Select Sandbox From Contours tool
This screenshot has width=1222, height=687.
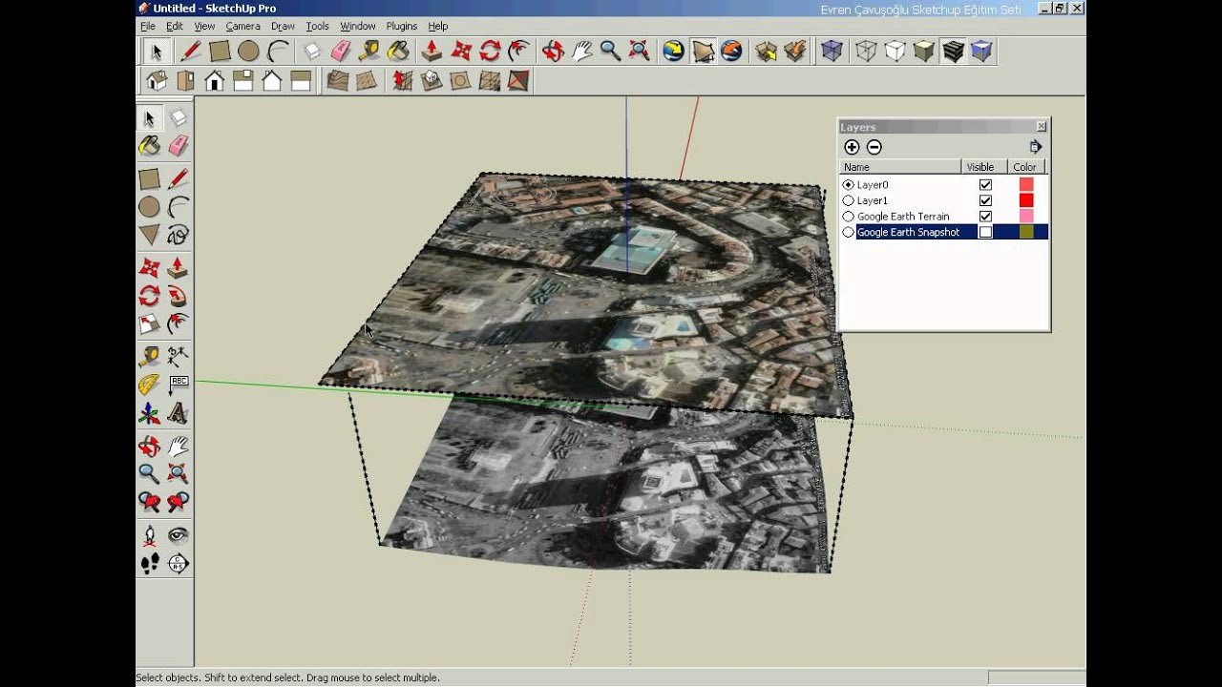click(338, 81)
